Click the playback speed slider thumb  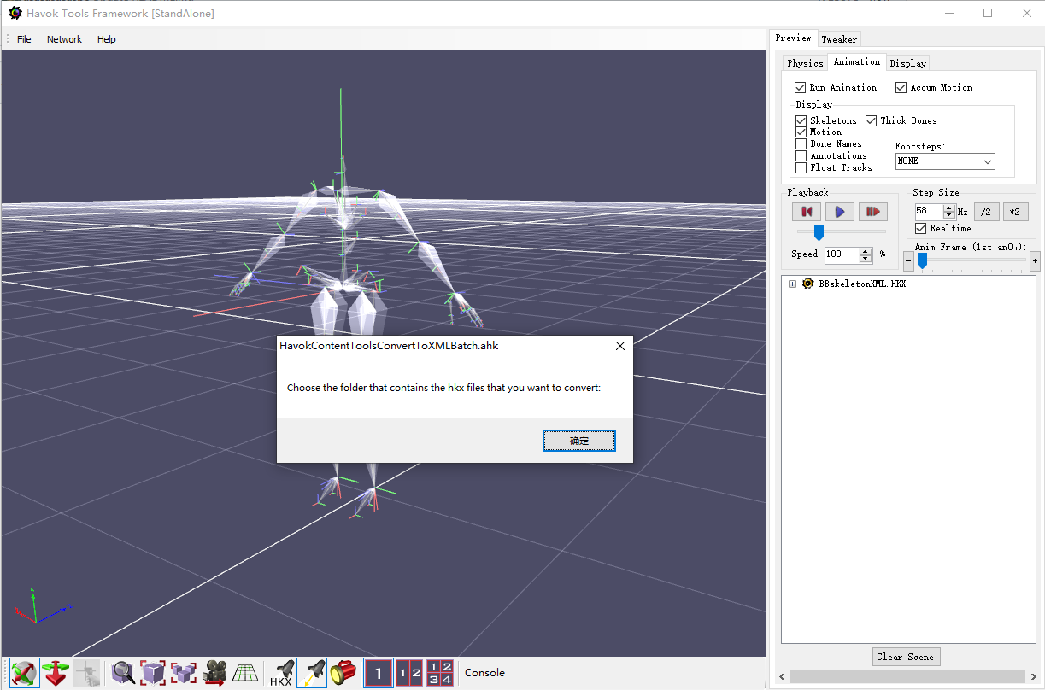point(819,232)
